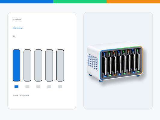Select the second gray vertical bar
Viewport: 160px width, 120px height.
point(27,65)
